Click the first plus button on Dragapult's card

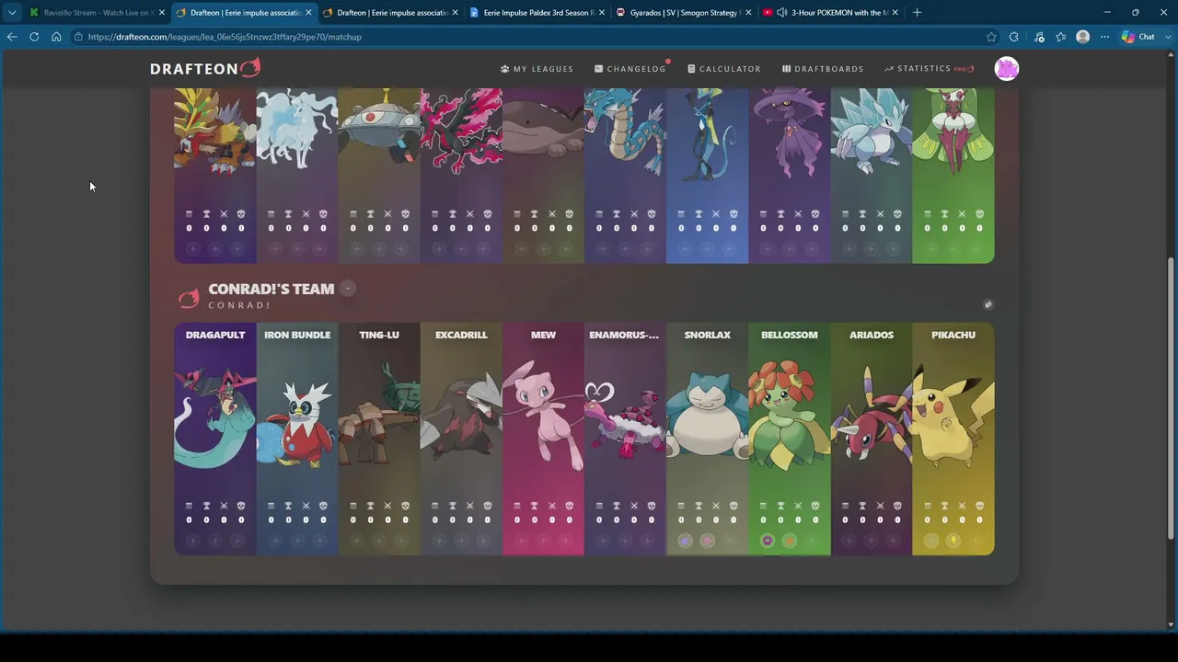pos(193,541)
